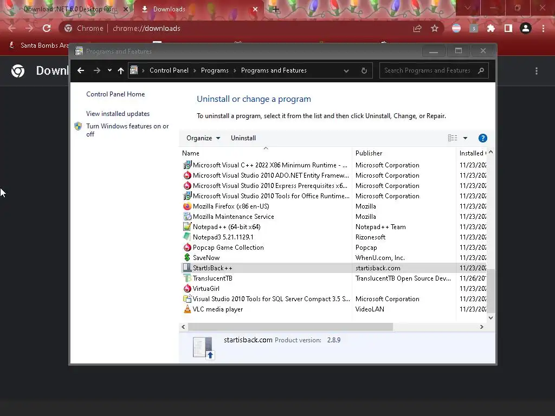Change view using the view icon
Image resolution: width=555 pixels, height=416 pixels.
(x=453, y=138)
